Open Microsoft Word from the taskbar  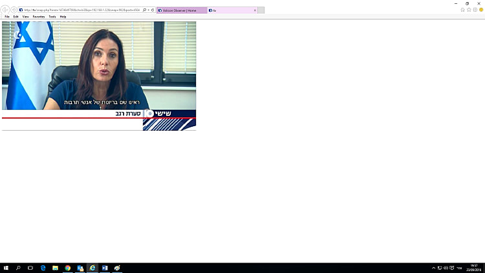(x=105, y=267)
